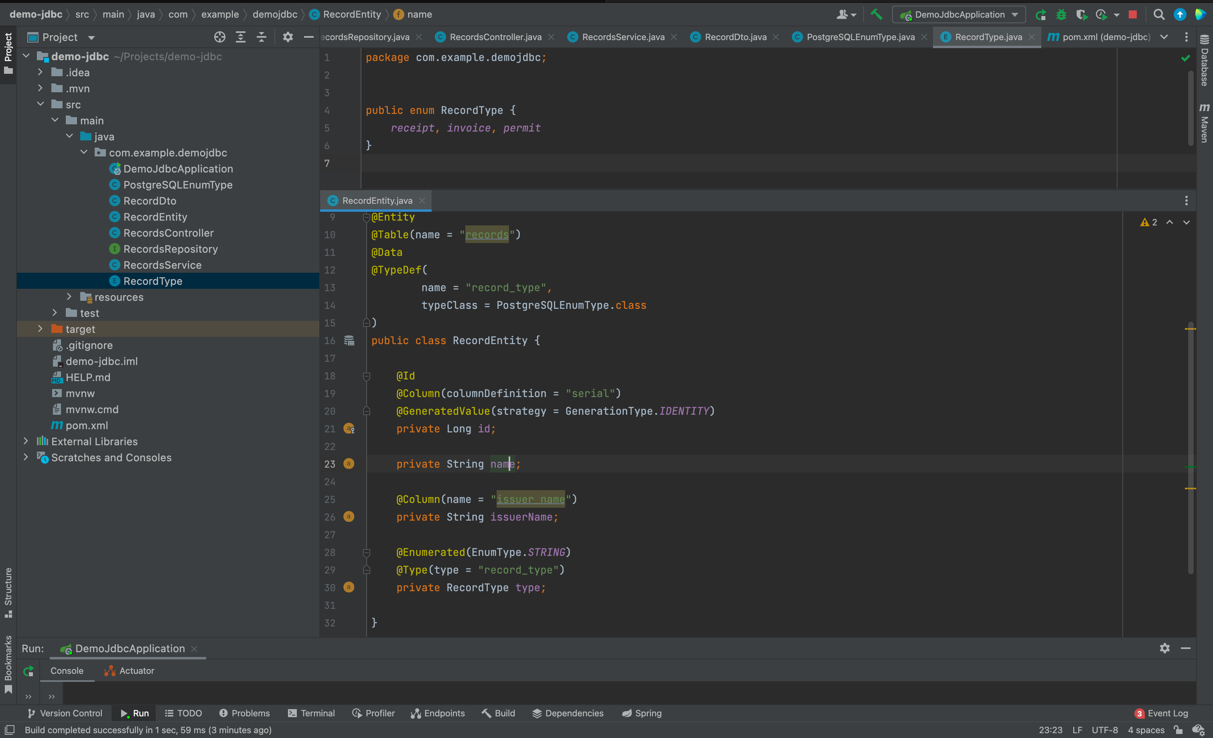Open Terminal tool window
Image resolution: width=1213 pixels, height=738 pixels.
[312, 713]
